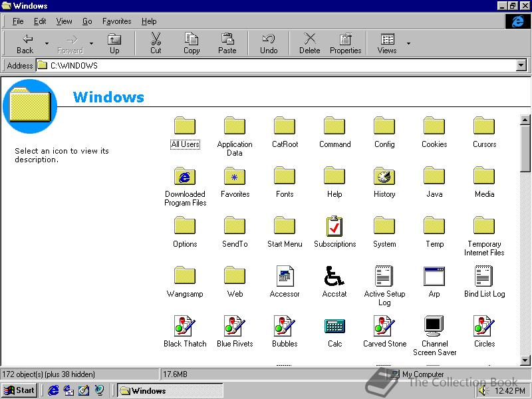Click the scrollbar down arrow
The image size is (532, 399).
(x=525, y=360)
